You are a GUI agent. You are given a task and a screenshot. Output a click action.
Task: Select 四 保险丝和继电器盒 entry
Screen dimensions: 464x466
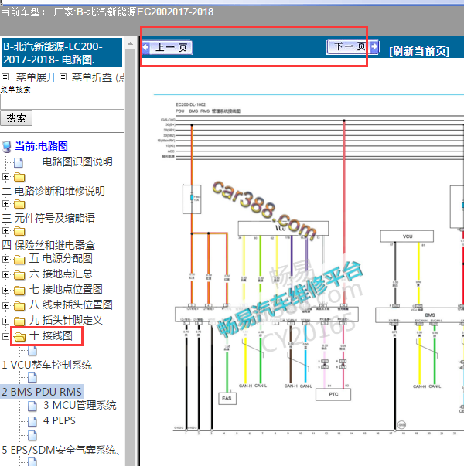coord(49,245)
